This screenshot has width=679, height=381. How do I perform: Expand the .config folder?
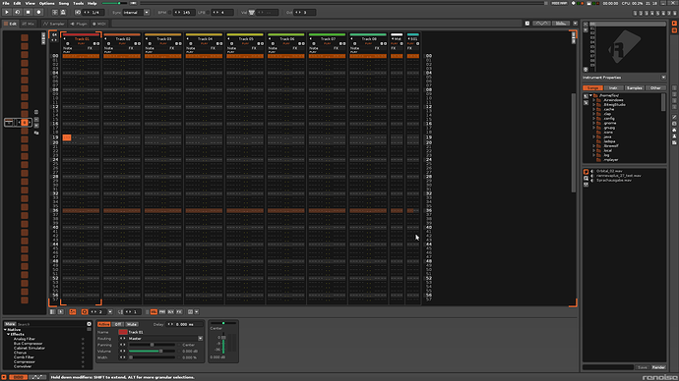point(593,119)
